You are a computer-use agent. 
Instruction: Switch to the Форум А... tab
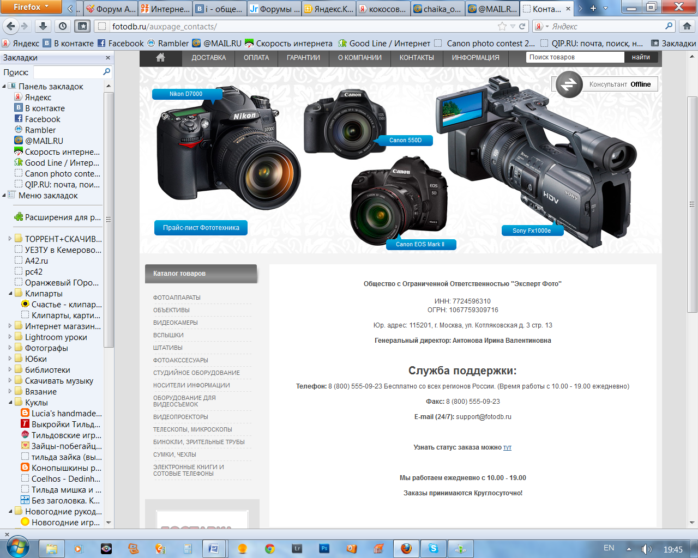[111, 9]
